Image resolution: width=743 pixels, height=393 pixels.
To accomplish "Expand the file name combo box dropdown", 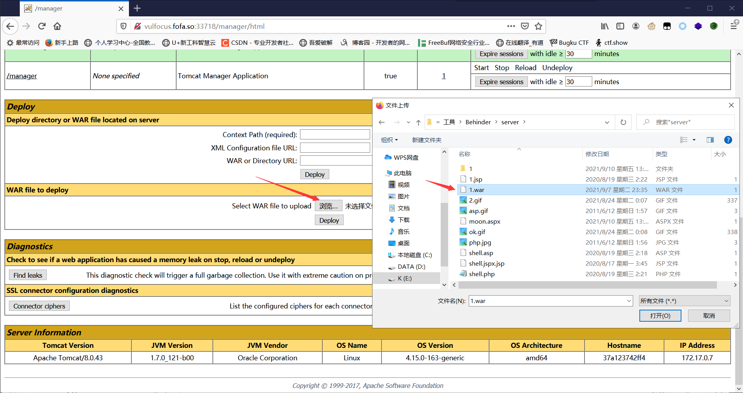I will 629,301.
